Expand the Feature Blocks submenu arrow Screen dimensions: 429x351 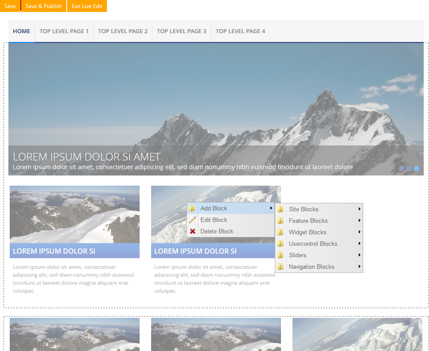pyautogui.click(x=359, y=221)
